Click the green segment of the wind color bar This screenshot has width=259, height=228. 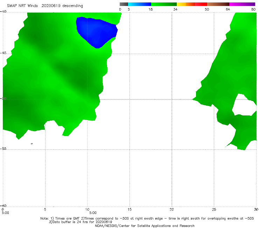(164, 4)
